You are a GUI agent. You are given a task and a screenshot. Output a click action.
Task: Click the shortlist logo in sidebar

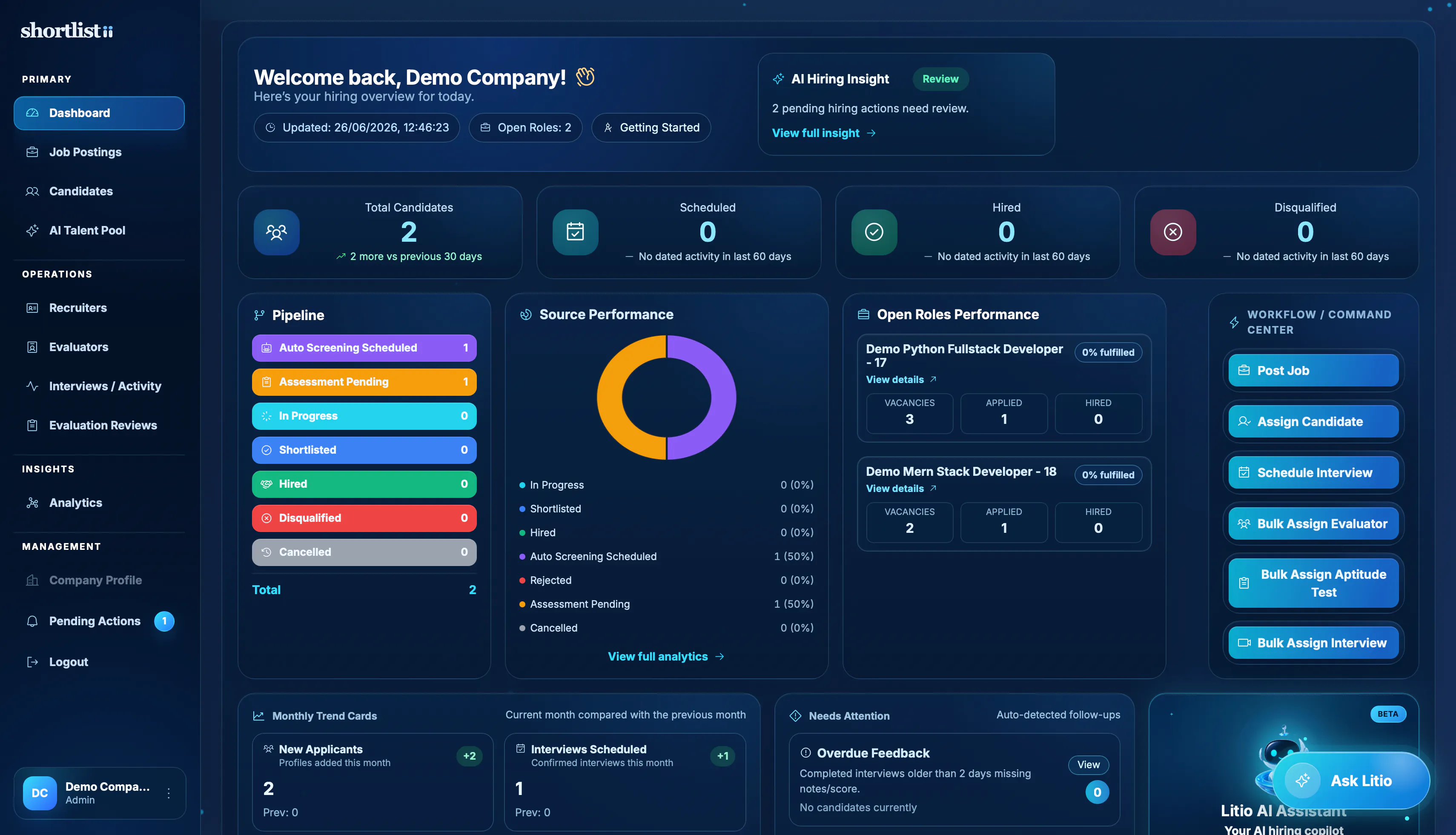click(x=66, y=30)
